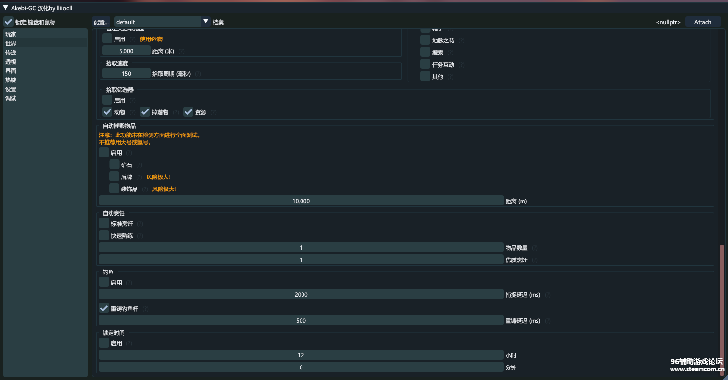Click the help marker next to 矿石

click(139, 165)
